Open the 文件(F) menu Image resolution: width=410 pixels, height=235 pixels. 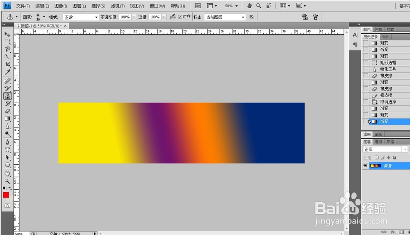pyautogui.click(x=23, y=6)
